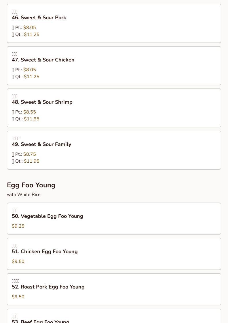Choose Sweet & Sour Shrimp quart price $11.95
This screenshot has height=323, width=228.
[x=32, y=119]
